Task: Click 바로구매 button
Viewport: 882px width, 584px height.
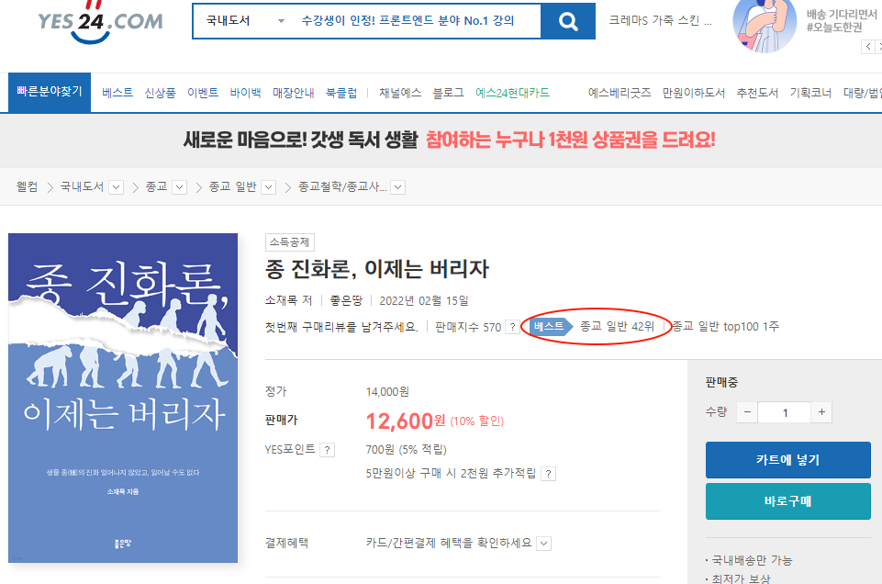Action: tap(788, 501)
